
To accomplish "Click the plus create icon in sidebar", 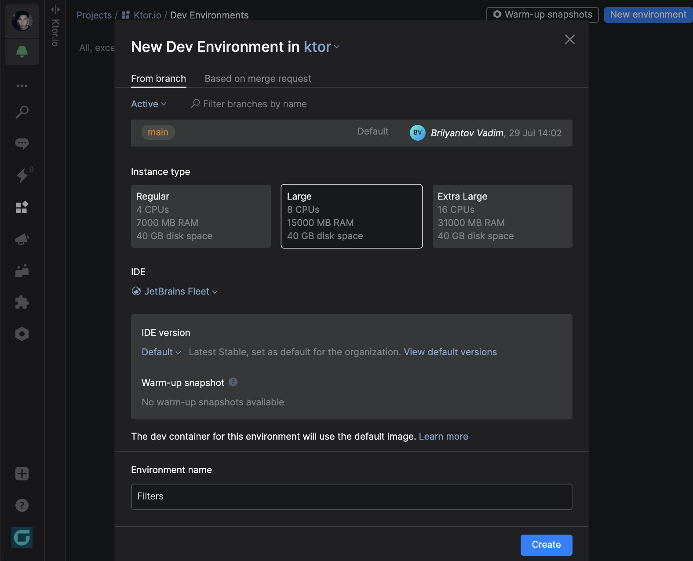I will [x=22, y=474].
